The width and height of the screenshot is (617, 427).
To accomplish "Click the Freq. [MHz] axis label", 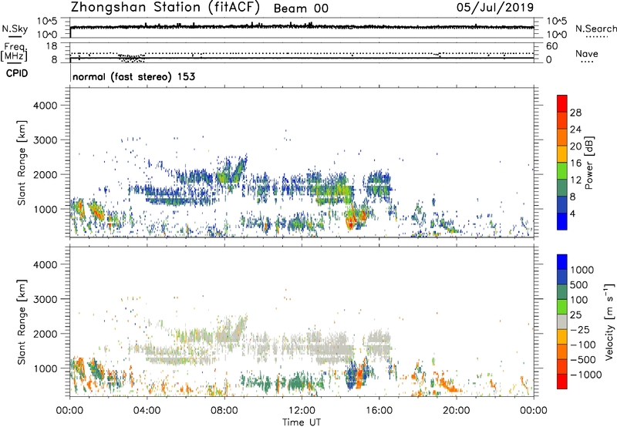I will [x=14, y=52].
